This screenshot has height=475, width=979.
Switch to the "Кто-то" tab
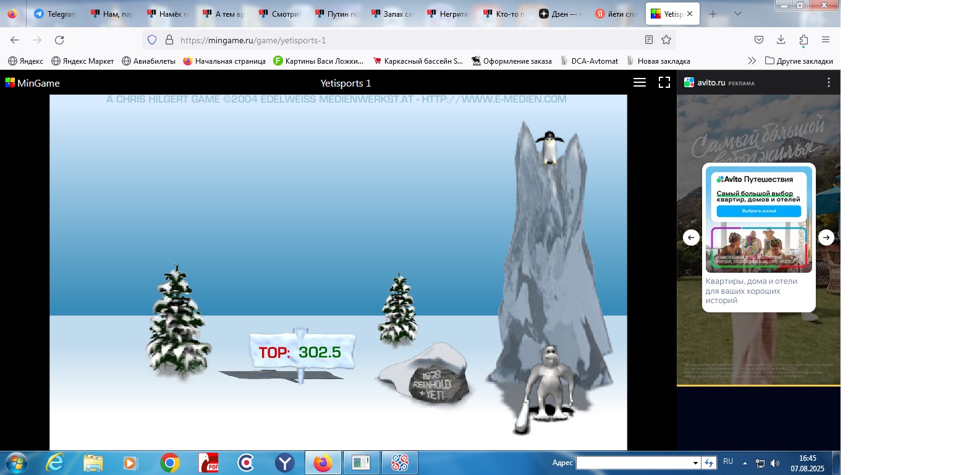[506, 14]
